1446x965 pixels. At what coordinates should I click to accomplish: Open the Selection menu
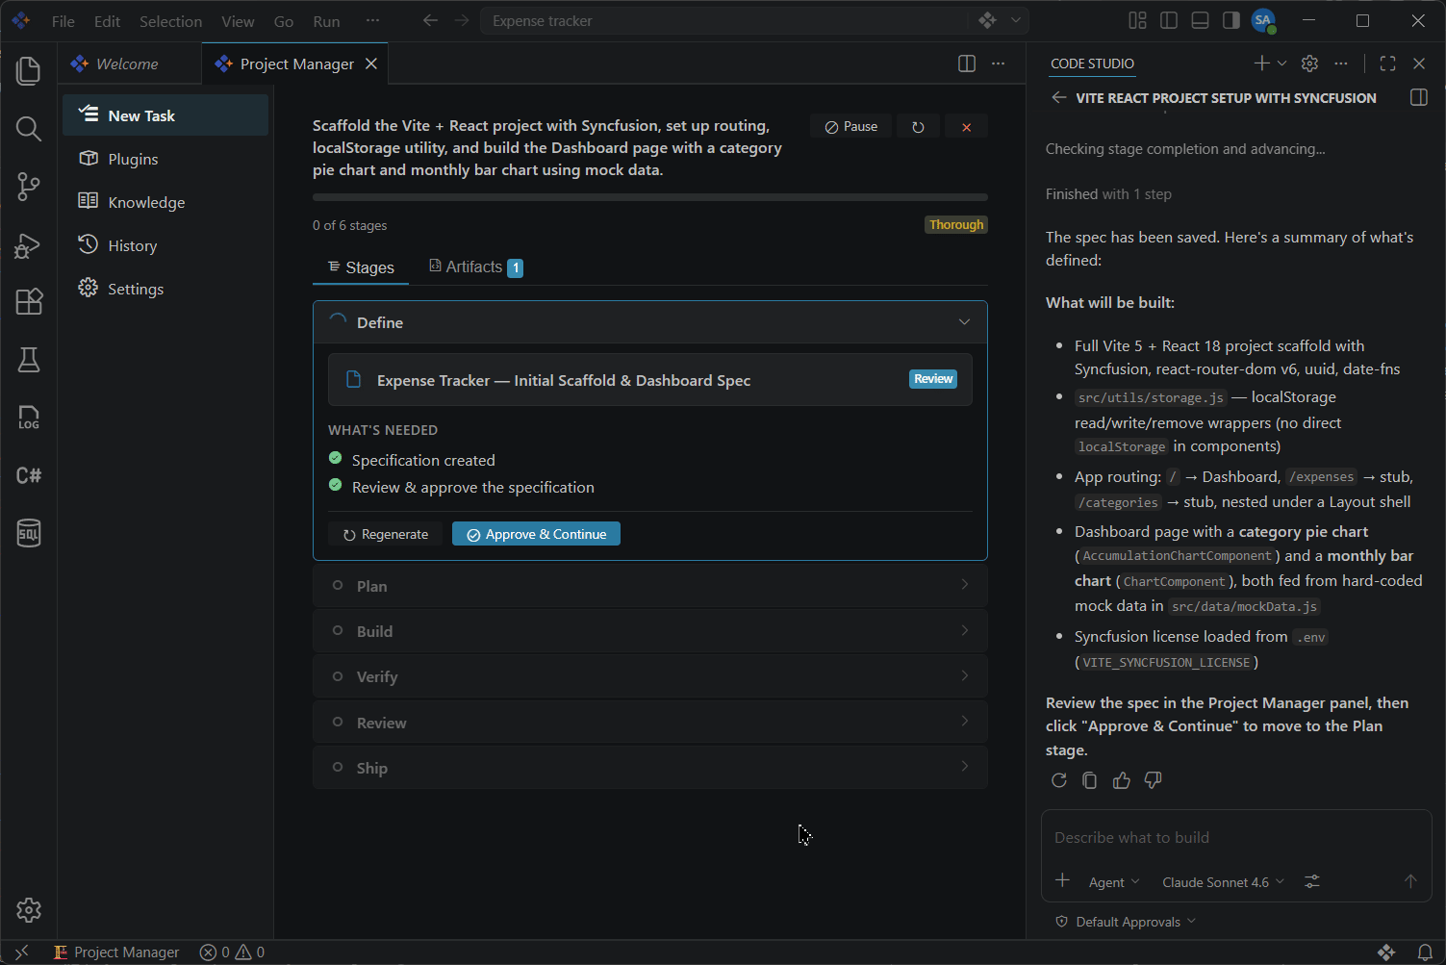tap(171, 21)
